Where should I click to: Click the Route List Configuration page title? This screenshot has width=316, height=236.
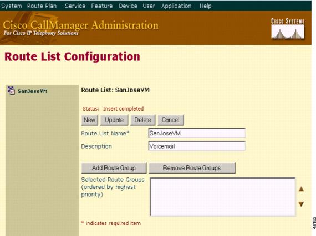pos(72,56)
